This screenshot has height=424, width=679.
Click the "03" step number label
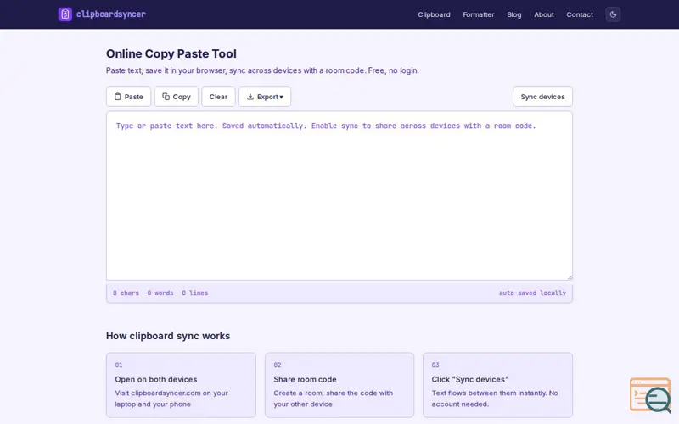tap(435, 365)
